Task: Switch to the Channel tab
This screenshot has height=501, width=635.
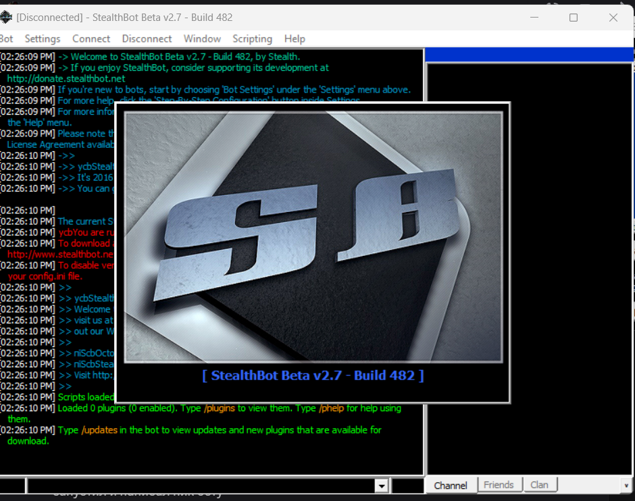Action: (451, 485)
